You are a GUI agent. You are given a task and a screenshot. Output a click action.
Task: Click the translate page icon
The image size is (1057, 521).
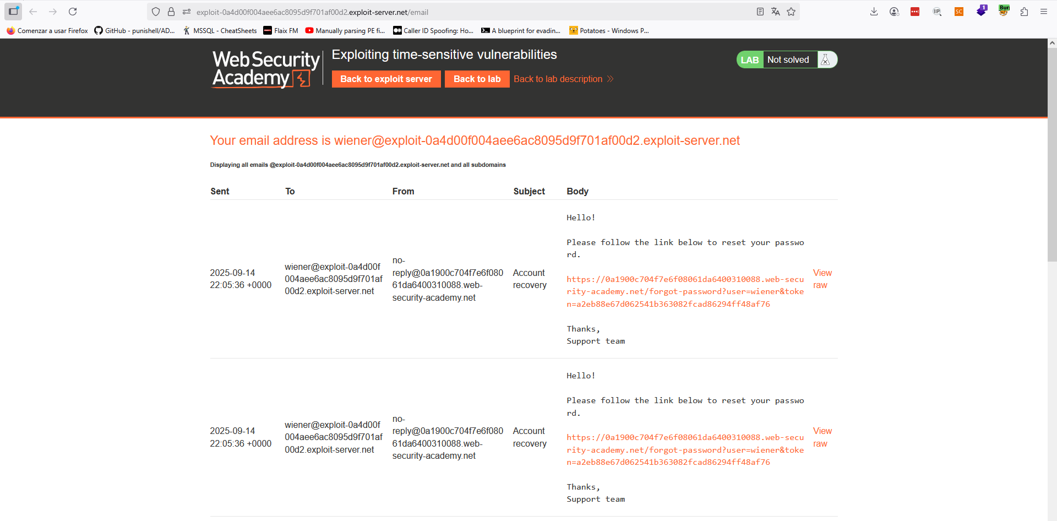tap(776, 12)
